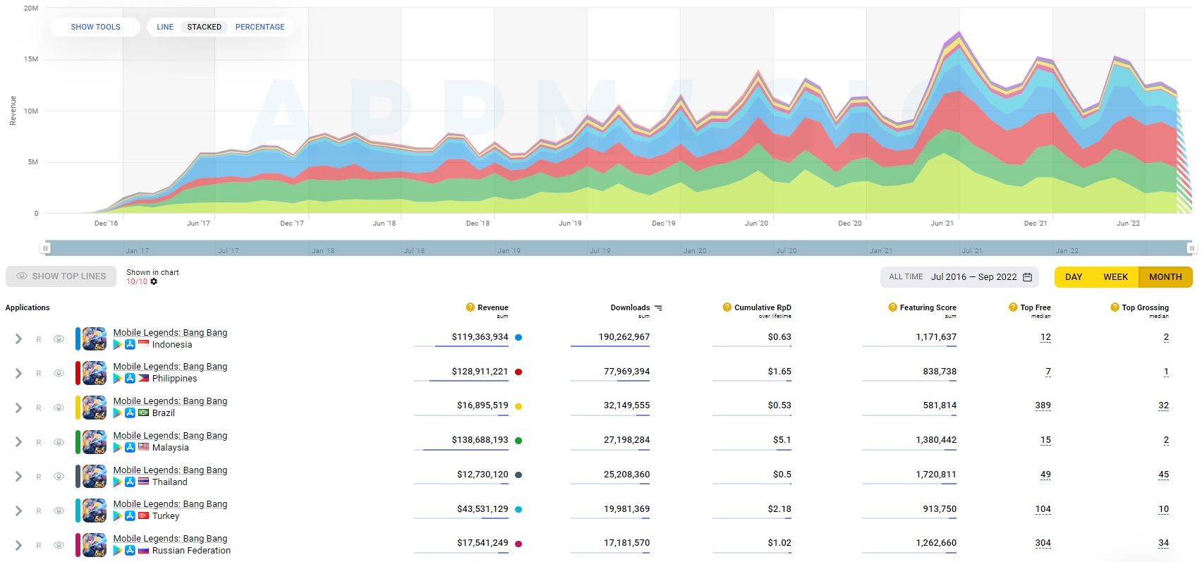Expand the Indonesia row details
Viewport: 1202px width, 562px height.
pos(18,339)
